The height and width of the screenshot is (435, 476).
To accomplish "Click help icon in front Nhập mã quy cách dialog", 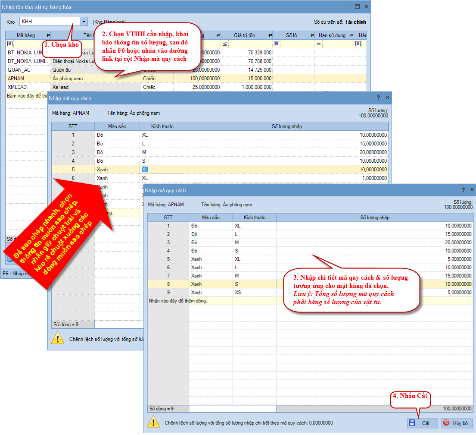I will [463, 190].
